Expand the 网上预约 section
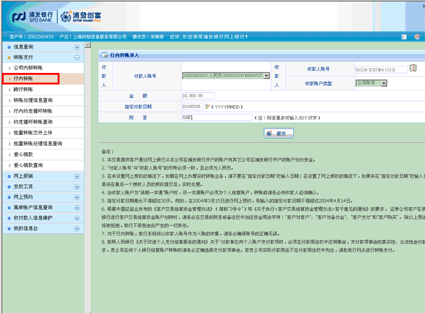 pyautogui.click(x=77, y=198)
